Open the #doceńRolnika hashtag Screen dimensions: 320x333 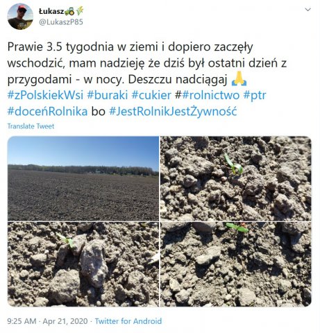click(47, 112)
